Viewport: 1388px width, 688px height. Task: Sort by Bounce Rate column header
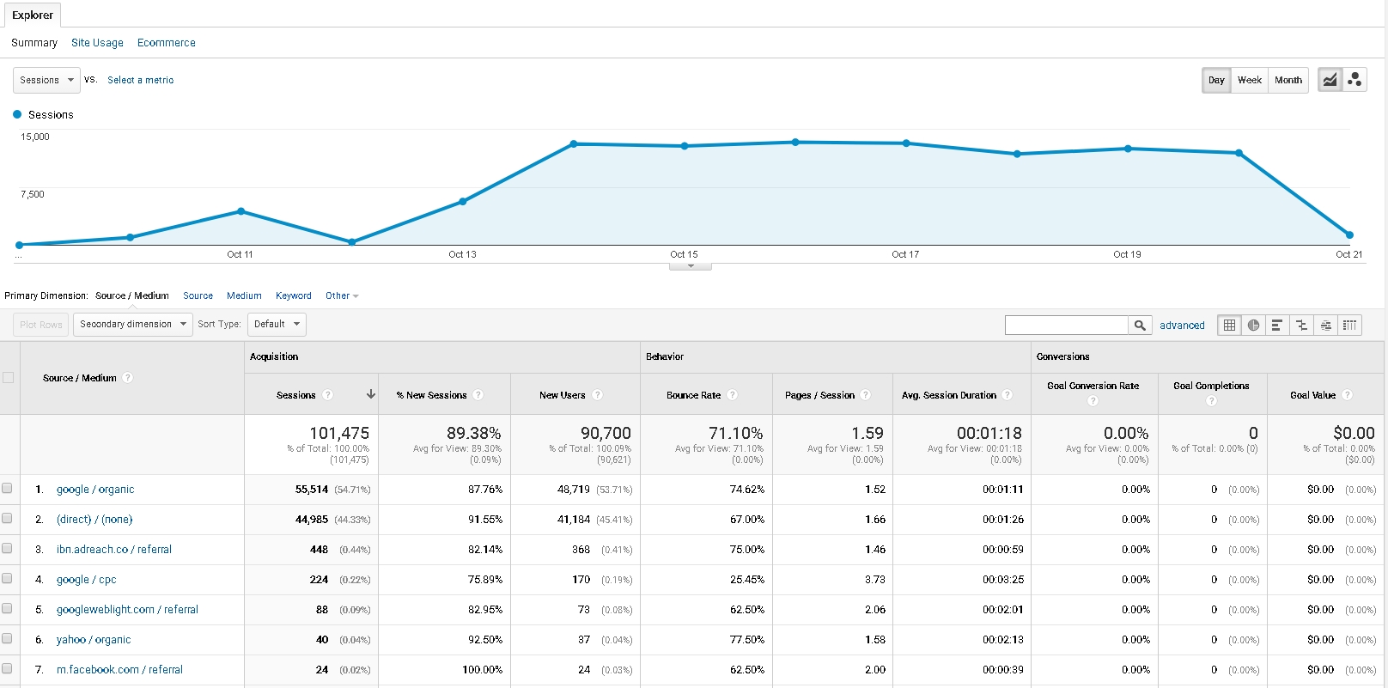[693, 395]
